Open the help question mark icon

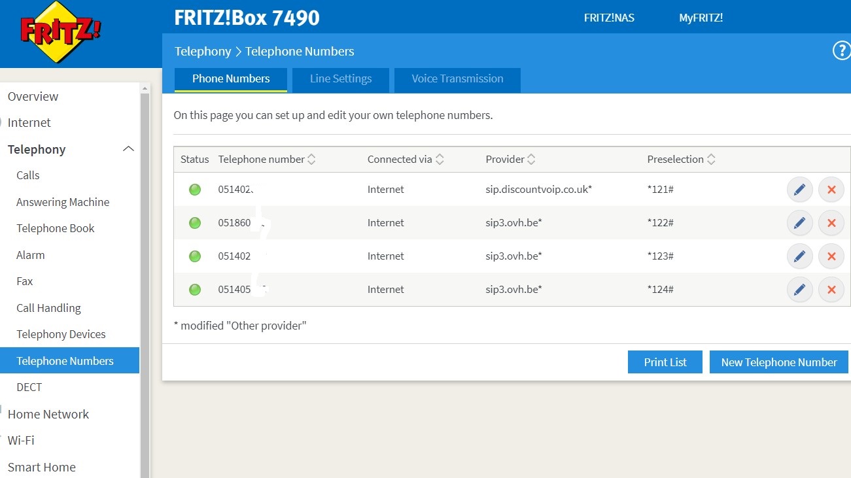click(x=841, y=51)
